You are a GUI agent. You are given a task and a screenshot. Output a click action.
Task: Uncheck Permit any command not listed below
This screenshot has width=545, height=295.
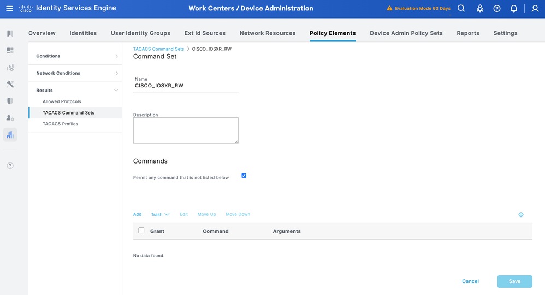[x=244, y=176]
